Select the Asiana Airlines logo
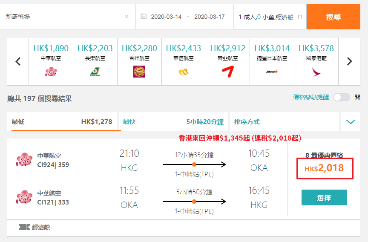368x242 pixels. click(x=227, y=72)
